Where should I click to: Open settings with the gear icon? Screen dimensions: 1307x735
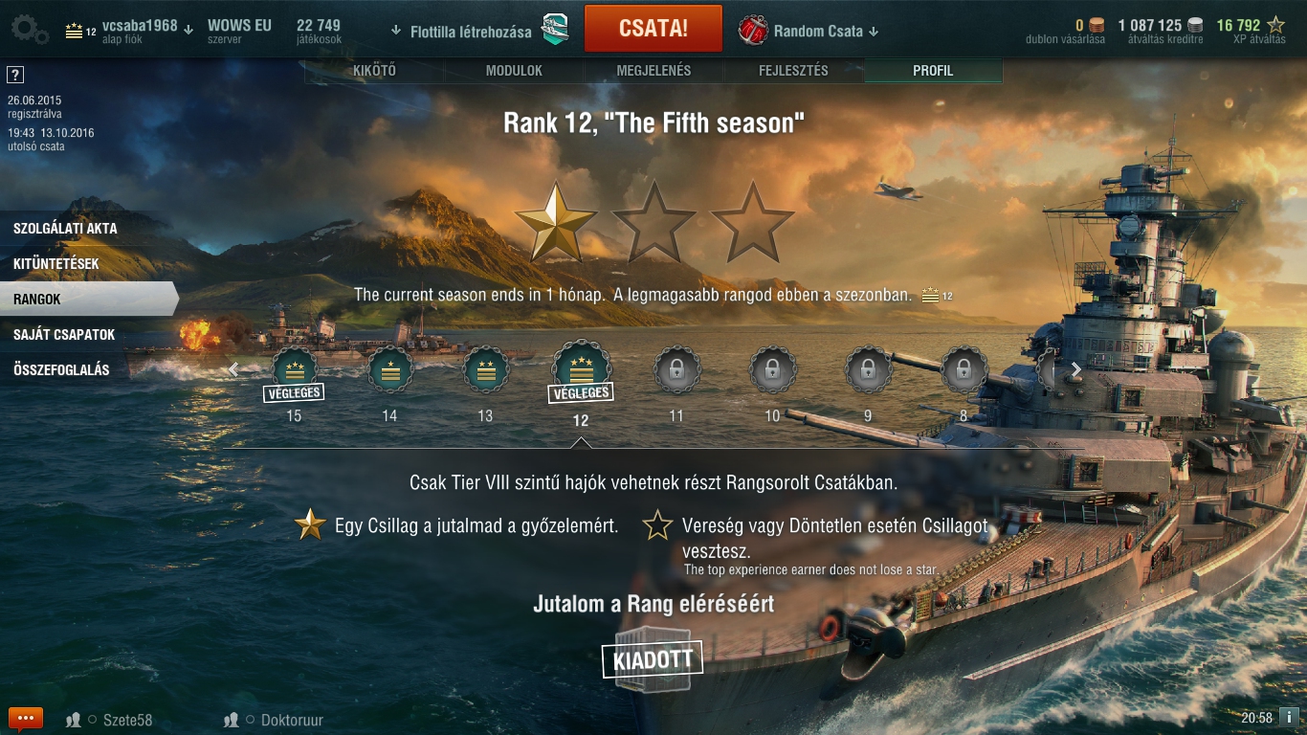(x=30, y=30)
